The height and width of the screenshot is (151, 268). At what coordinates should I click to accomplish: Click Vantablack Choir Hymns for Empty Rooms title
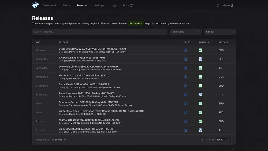click(101, 111)
